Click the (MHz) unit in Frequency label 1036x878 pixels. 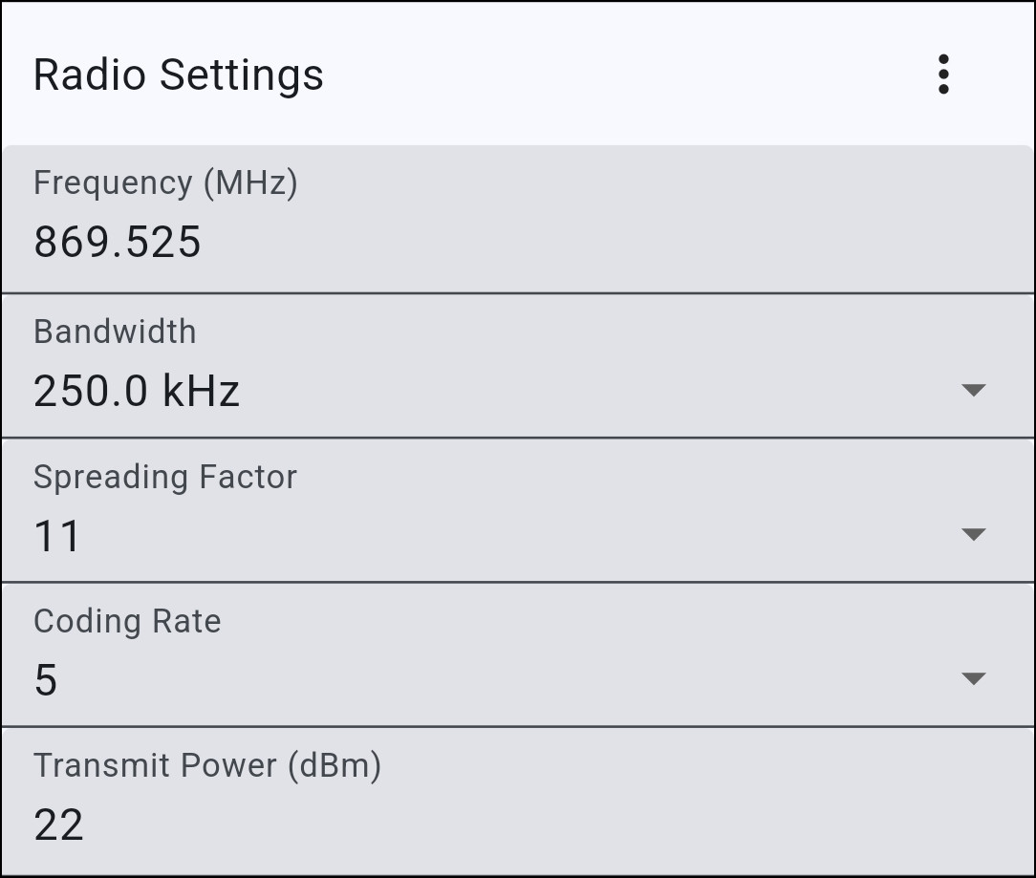tap(250, 182)
